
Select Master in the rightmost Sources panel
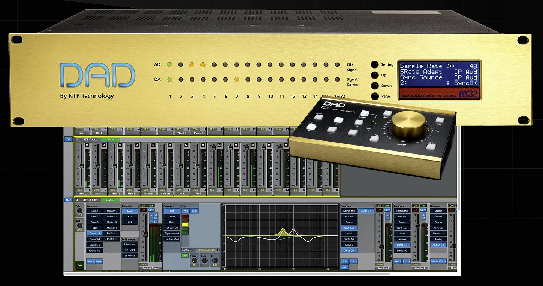coord(438,211)
